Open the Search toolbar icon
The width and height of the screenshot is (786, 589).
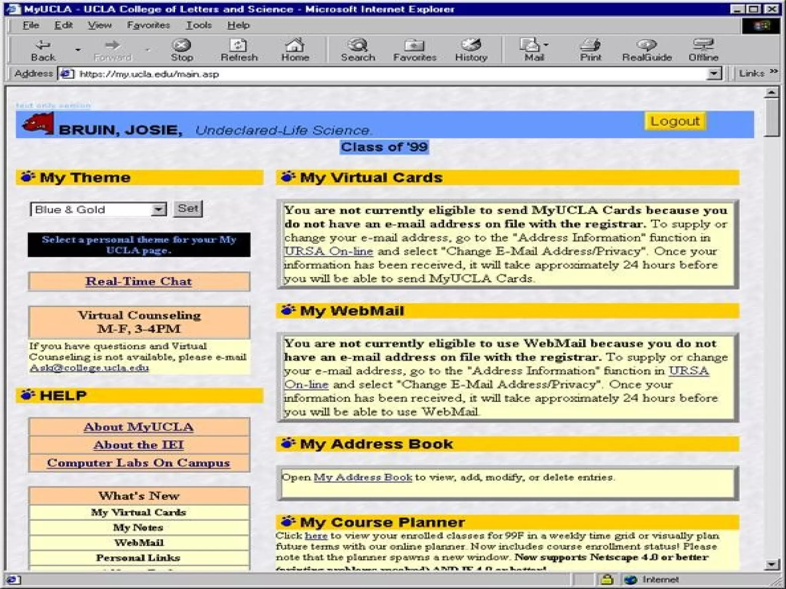click(358, 50)
